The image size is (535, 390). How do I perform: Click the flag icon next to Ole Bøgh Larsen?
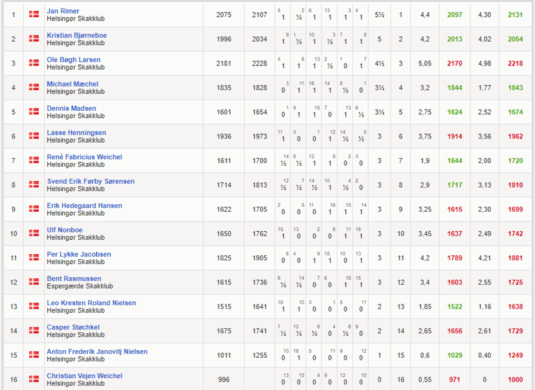[34, 63]
